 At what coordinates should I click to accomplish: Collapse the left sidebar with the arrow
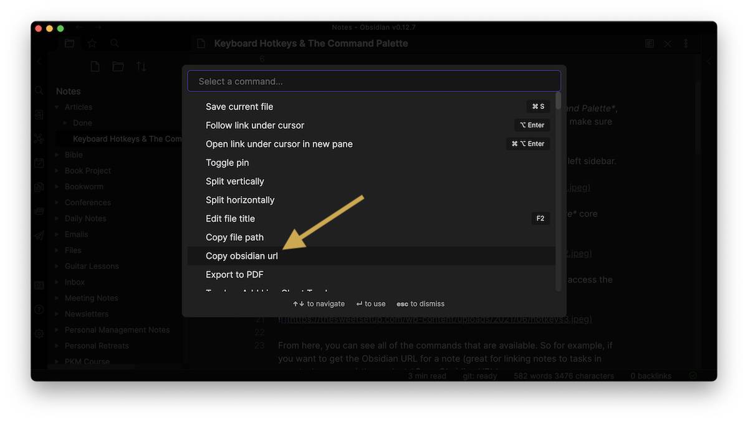pyautogui.click(x=39, y=62)
